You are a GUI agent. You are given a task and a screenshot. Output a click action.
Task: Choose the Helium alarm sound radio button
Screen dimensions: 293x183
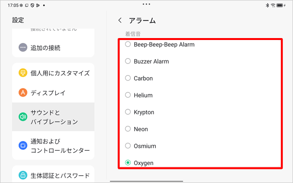[128, 95]
